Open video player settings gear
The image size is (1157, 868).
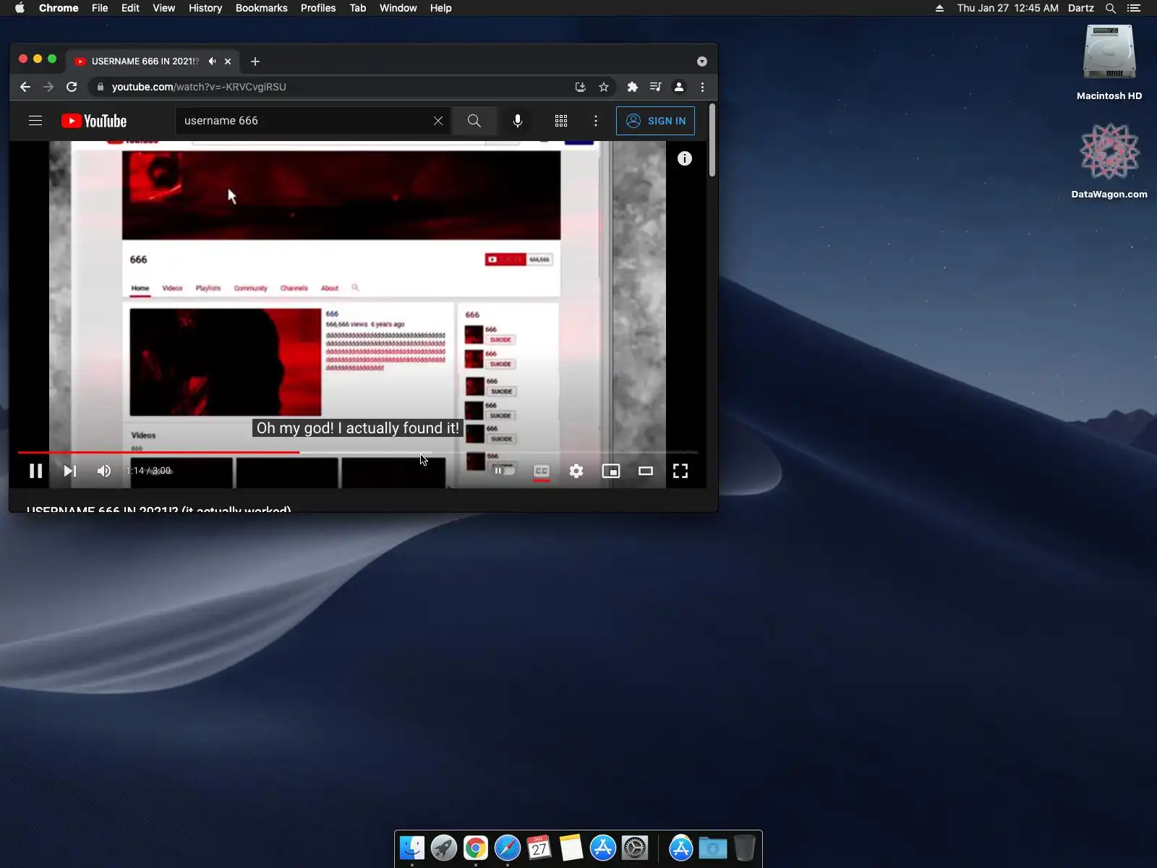[576, 471]
